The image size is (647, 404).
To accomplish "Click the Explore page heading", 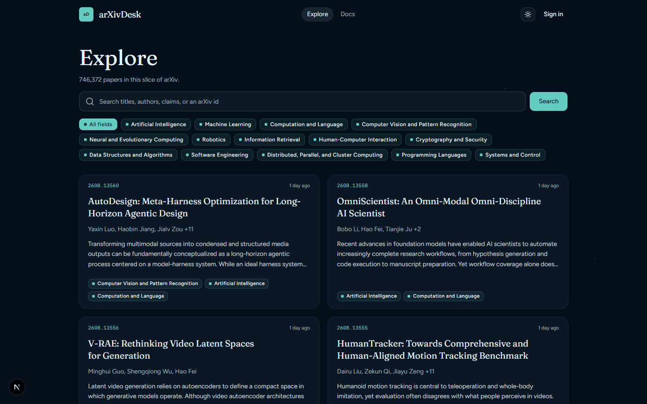I will click(119, 58).
